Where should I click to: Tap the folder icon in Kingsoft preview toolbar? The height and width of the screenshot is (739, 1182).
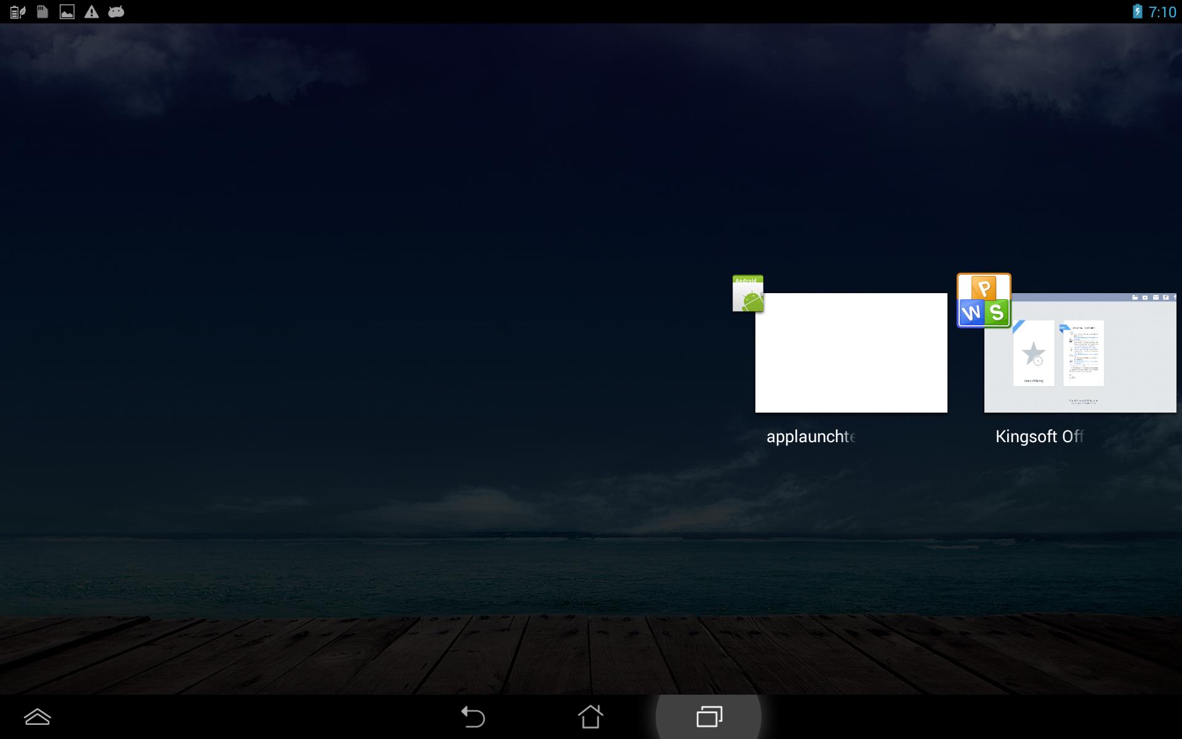[x=1135, y=297]
